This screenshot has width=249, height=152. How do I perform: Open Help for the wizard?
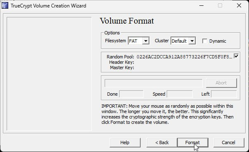point(125,142)
